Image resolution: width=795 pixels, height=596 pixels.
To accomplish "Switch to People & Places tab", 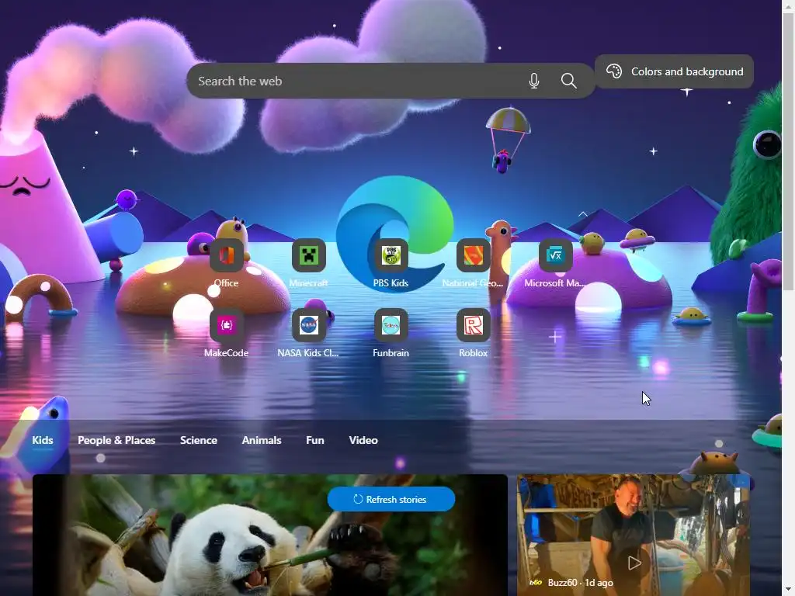I will click(x=116, y=440).
